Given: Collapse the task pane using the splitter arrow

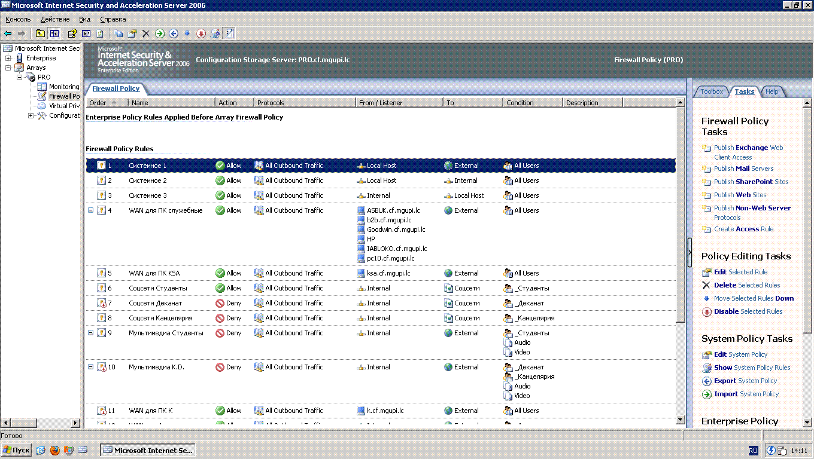Looking at the screenshot, I should tap(690, 252).
